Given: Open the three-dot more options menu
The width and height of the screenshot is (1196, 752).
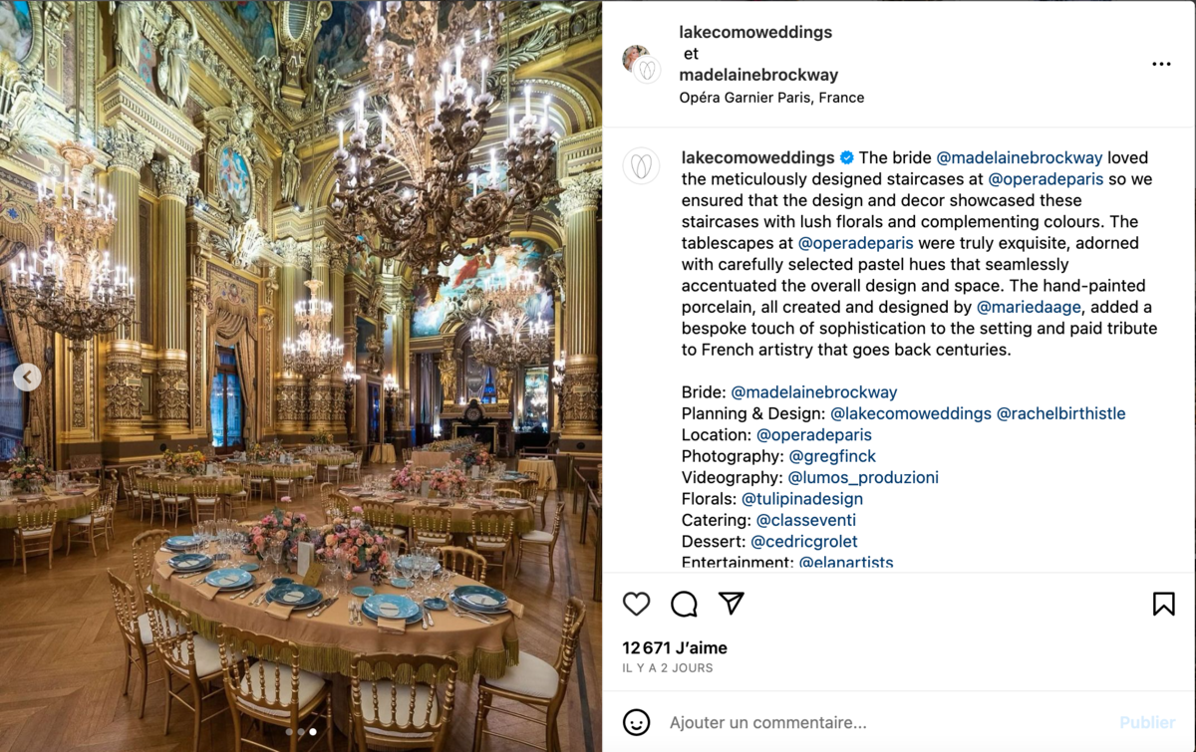Looking at the screenshot, I should (x=1161, y=64).
